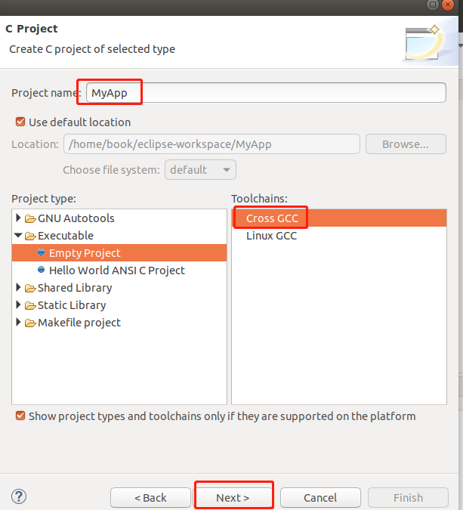Click the Makefile project folder icon
463x510 pixels.
pos(30,323)
